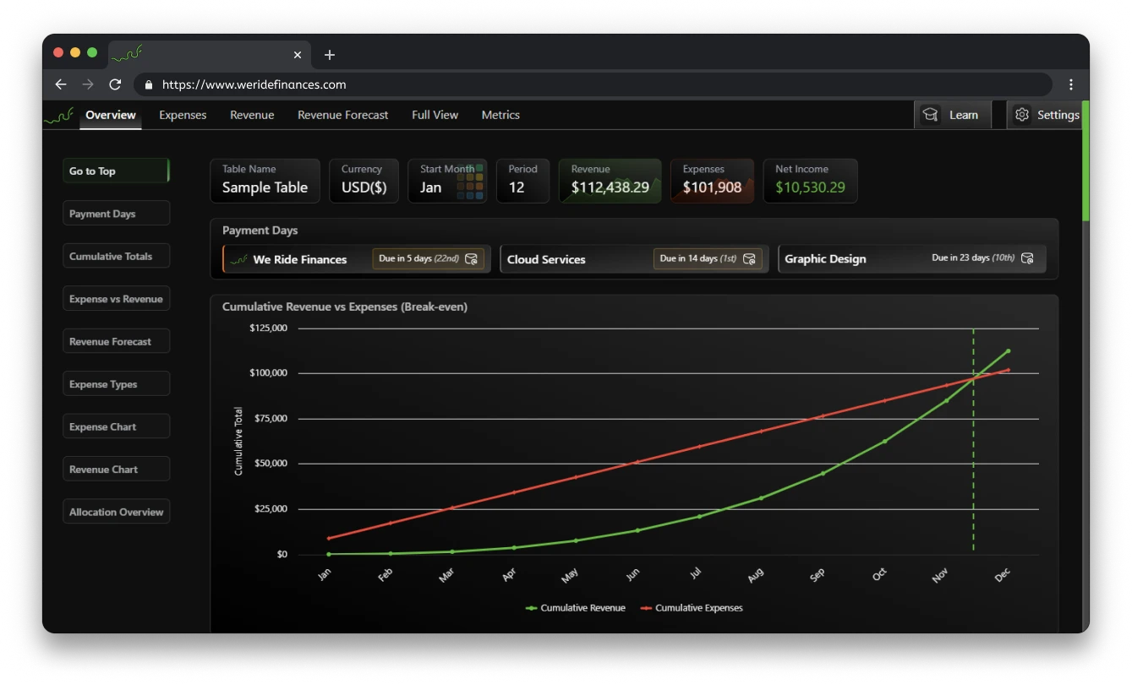Click the Due in 14 days (1st) badge

tap(708, 259)
